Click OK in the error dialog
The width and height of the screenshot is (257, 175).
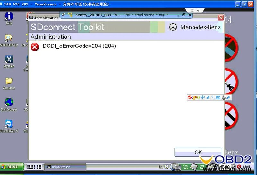[x=198, y=153]
